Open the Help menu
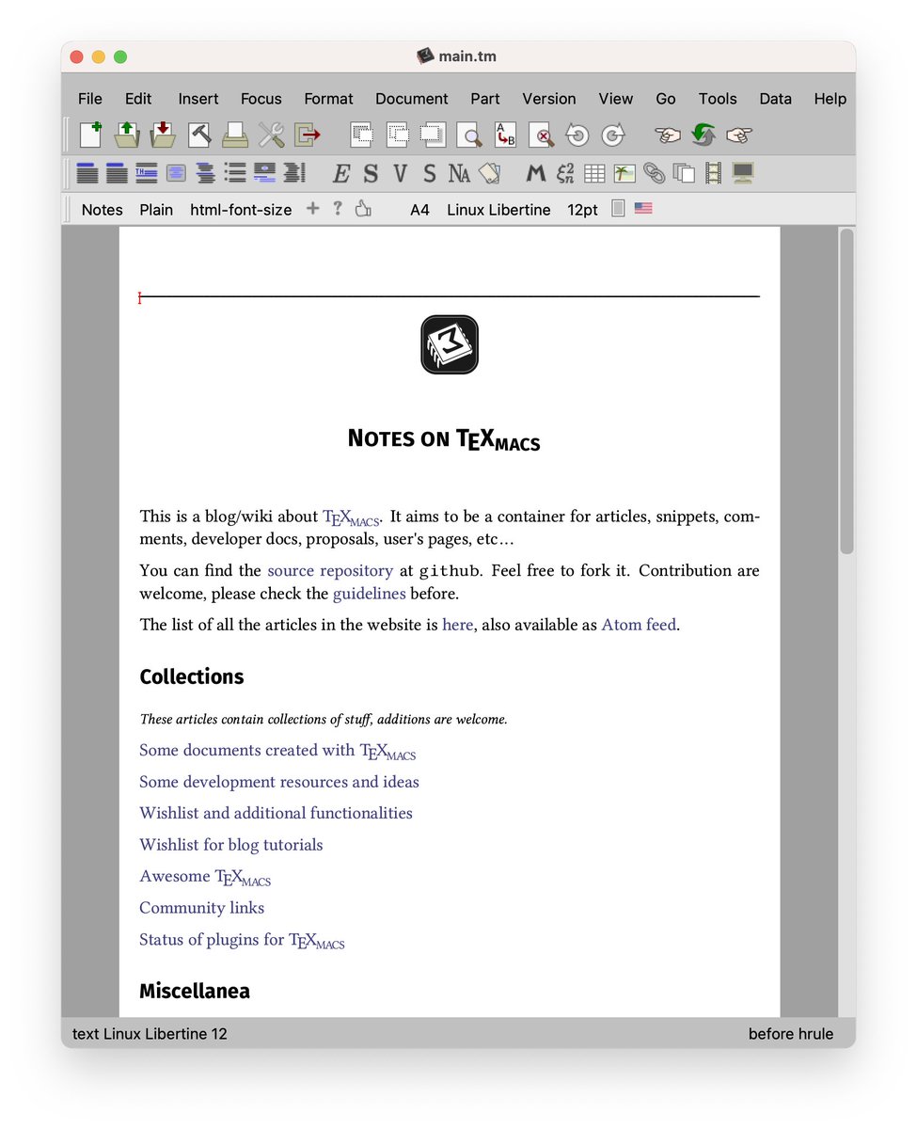 (830, 99)
